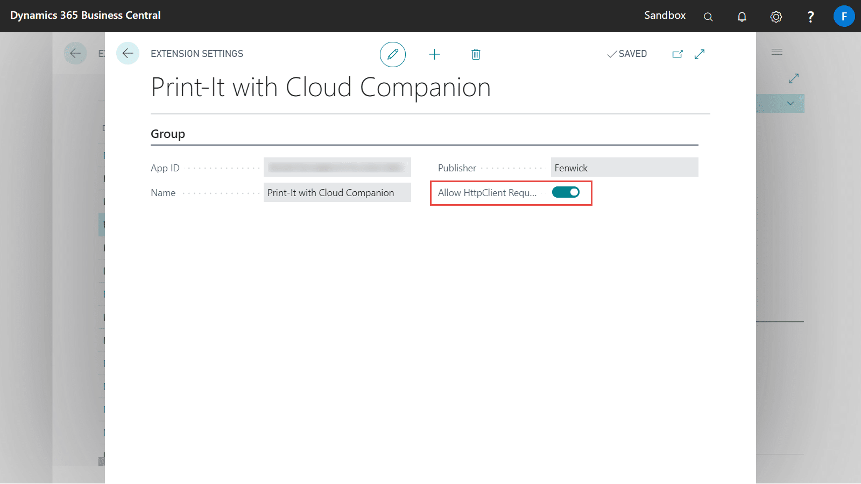Open the settings gear menu
Screen dimensions: 861x484
[776, 17]
